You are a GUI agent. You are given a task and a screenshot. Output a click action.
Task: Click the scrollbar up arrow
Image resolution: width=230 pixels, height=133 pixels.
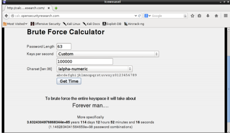coord(229,29)
